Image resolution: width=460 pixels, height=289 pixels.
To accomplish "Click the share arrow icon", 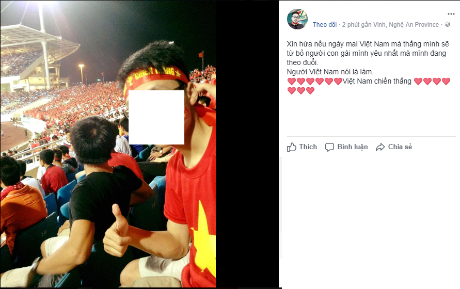I will click(x=380, y=147).
